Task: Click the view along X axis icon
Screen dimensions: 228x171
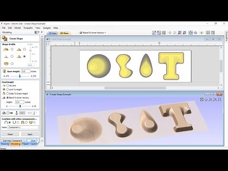Action: 215,99
